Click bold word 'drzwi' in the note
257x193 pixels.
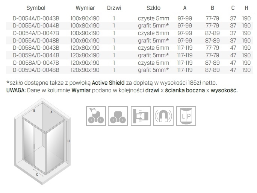click(x=152, y=90)
